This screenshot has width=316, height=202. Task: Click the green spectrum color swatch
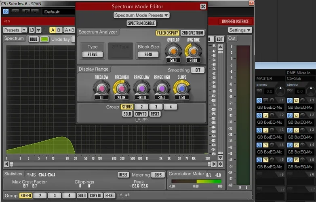(x=44, y=39)
